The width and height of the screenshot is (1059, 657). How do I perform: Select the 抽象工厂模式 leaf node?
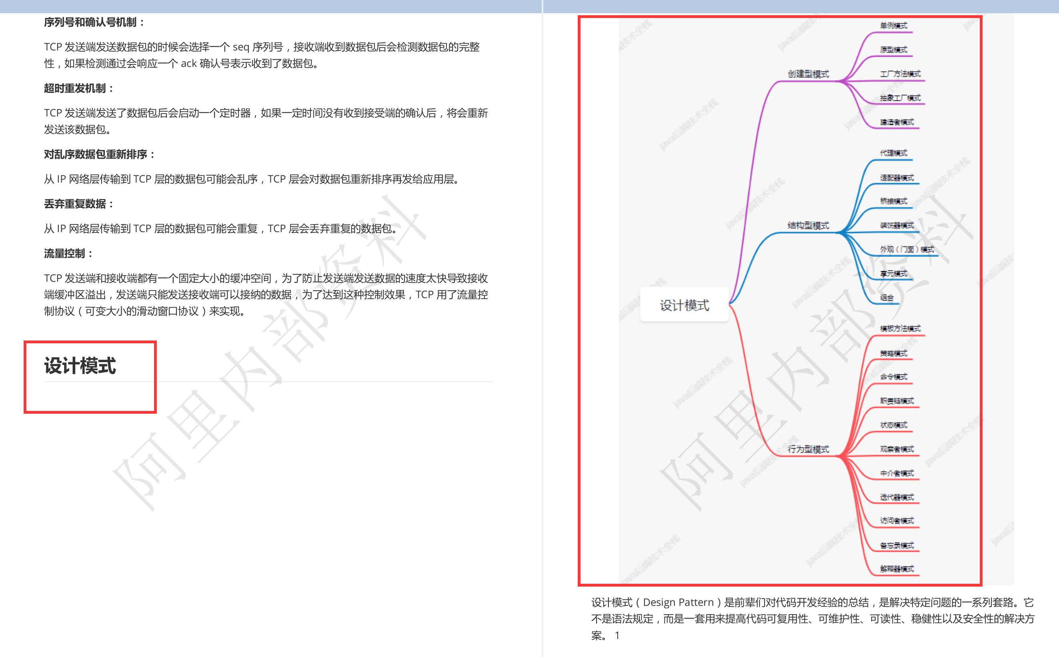click(x=900, y=98)
